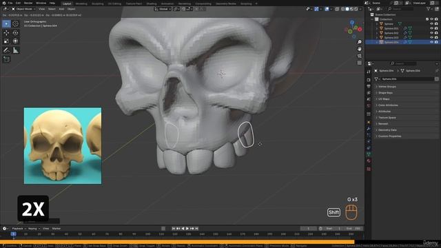Open Material properties tab
This screenshot has width=441, height=248.
click(x=369, y=161)
